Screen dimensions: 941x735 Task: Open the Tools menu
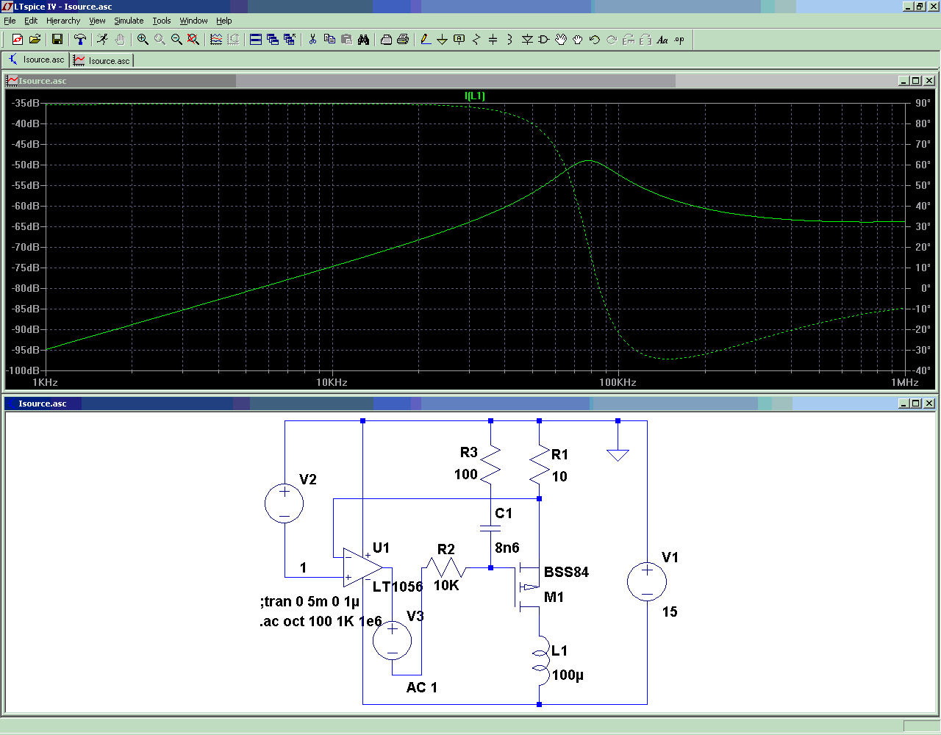(x=162, y=21)
